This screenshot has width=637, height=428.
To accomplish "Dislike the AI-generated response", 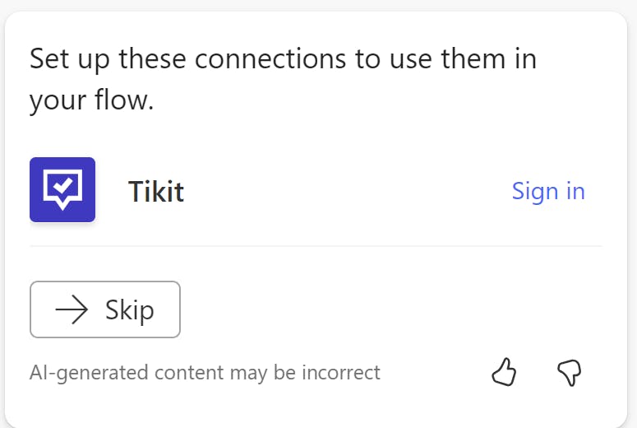I will (x=569, y=373).
